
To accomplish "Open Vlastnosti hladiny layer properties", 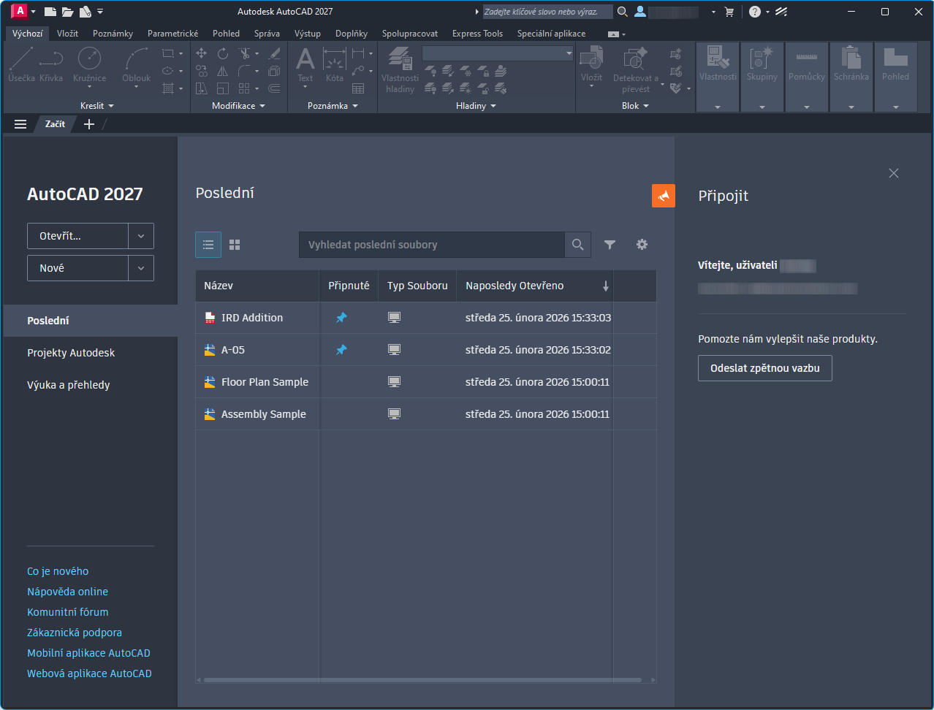I will coord(400,70).
